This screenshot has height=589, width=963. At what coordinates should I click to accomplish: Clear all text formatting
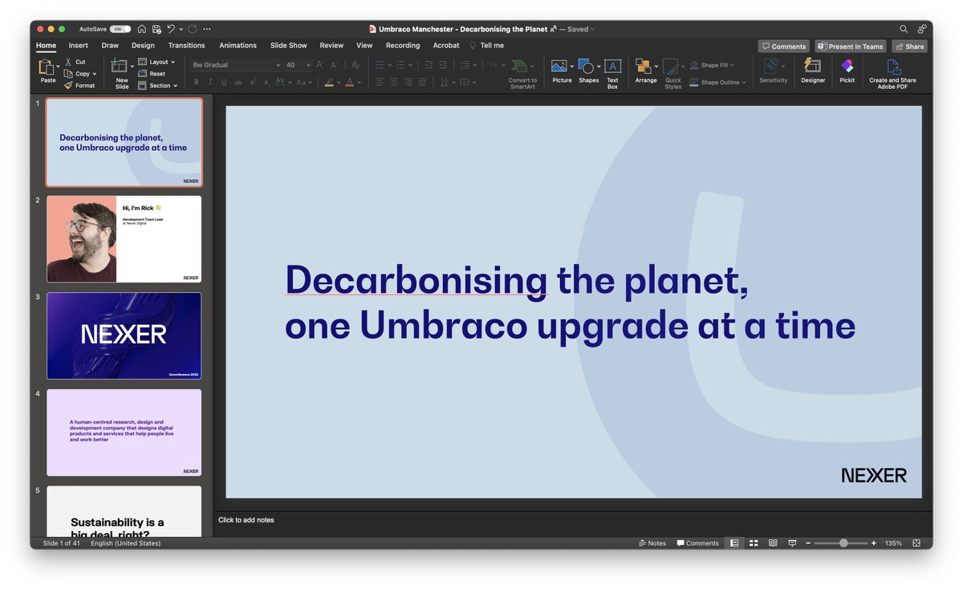[x=356, y=65]
